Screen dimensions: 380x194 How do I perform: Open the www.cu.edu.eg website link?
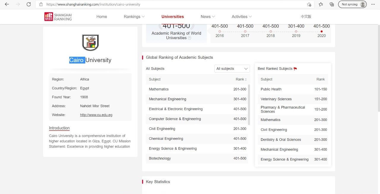96,115
